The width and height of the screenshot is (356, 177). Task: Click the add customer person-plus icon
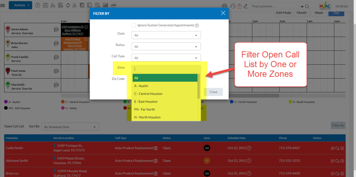[75, 5]
